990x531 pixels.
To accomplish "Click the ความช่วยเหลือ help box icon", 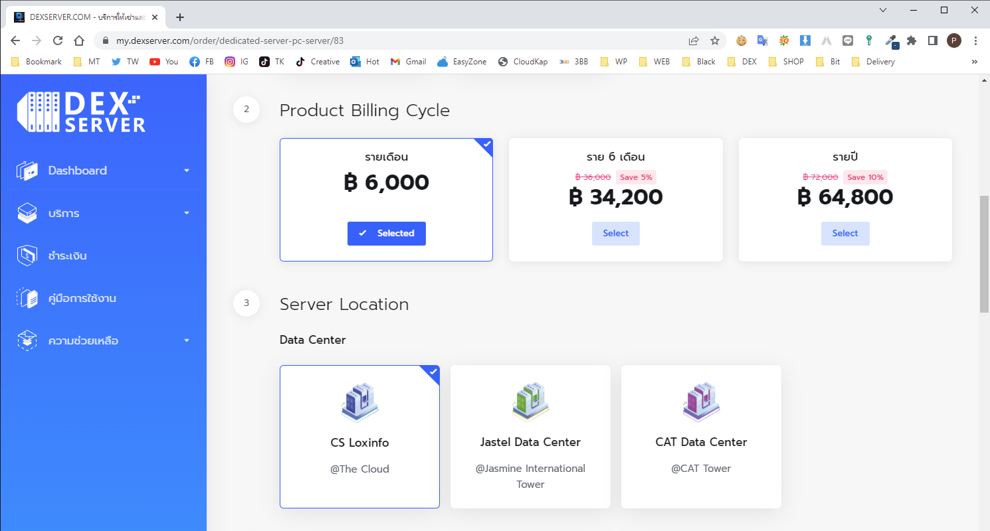I will (27, 341).
